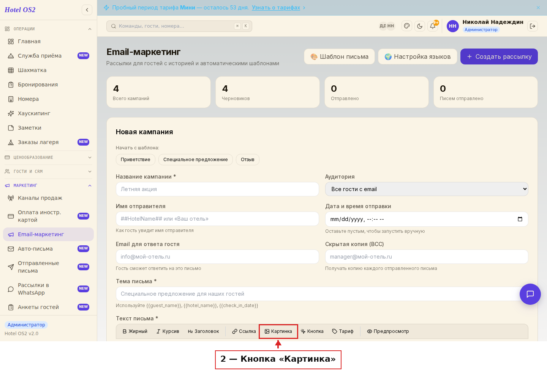Insert a link with Ссылка button

(244, 331)
